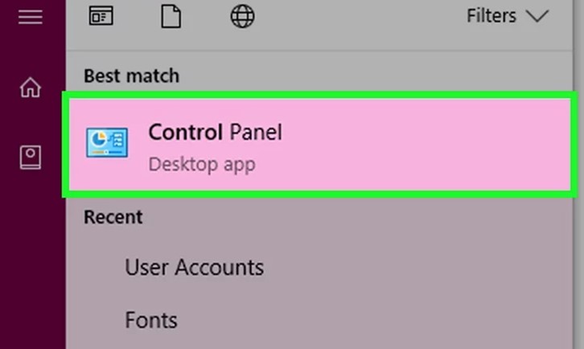This screenshot has width=584, height=349.
Task: Expand the Filters dropdown
Action: point(507,16)
